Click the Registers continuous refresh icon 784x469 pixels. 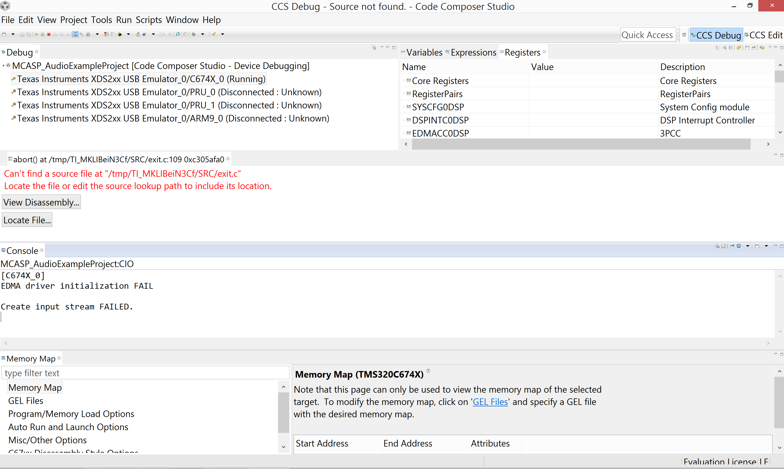coord(762,48)
